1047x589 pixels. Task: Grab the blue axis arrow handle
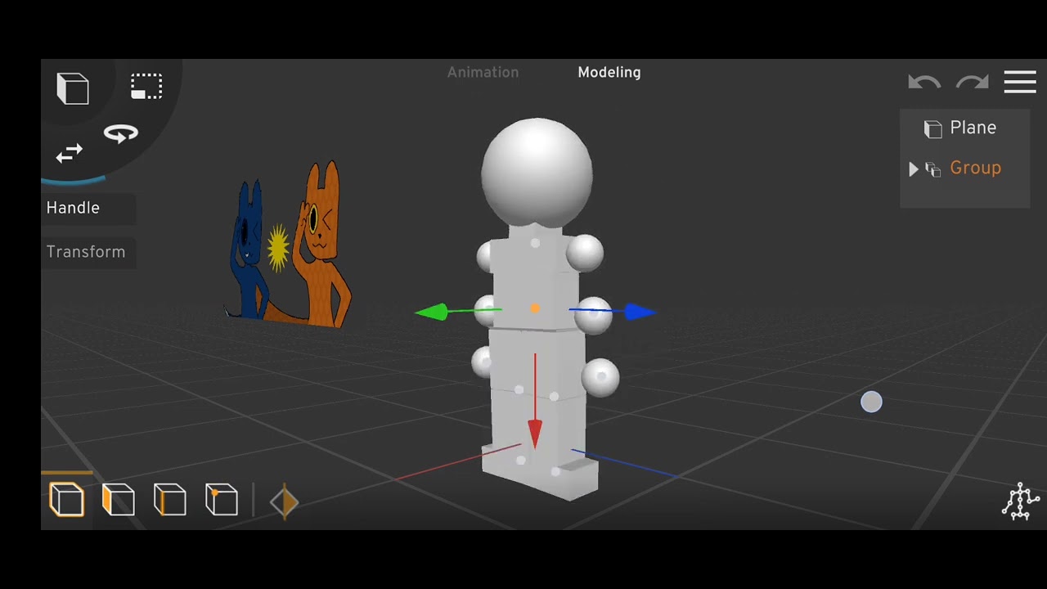coord(640,312)
